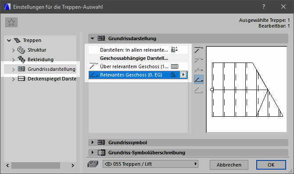294x174 pixels.
Task: Choose the top 'above relevant story' preview icon
Action: (199, 50)
